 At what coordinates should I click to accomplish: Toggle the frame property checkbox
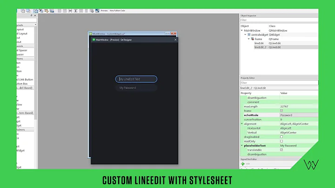pyautogui.click(x=281, y=111)
